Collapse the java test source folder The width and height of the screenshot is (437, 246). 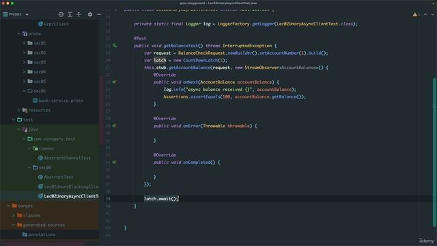pyautogui.click(x=19, y=129)
